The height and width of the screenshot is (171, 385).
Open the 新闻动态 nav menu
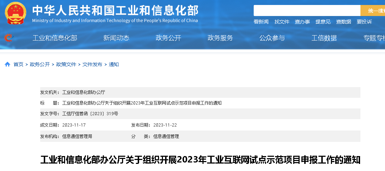116,38
